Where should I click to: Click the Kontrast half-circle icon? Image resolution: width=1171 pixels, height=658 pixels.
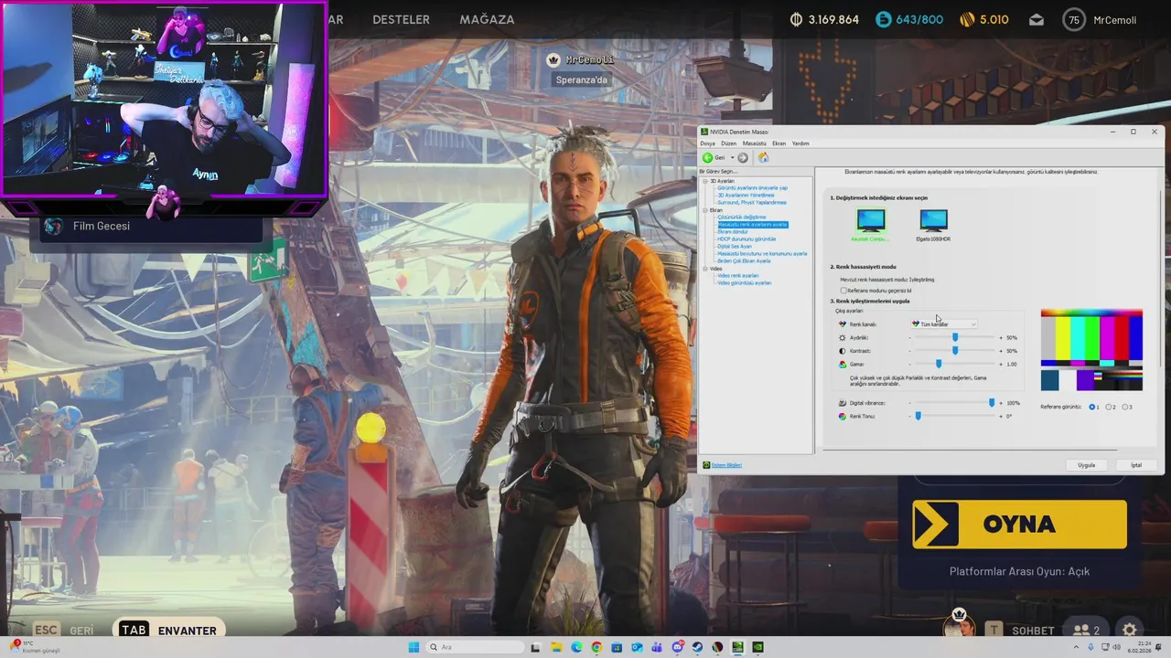coord(842,351)
